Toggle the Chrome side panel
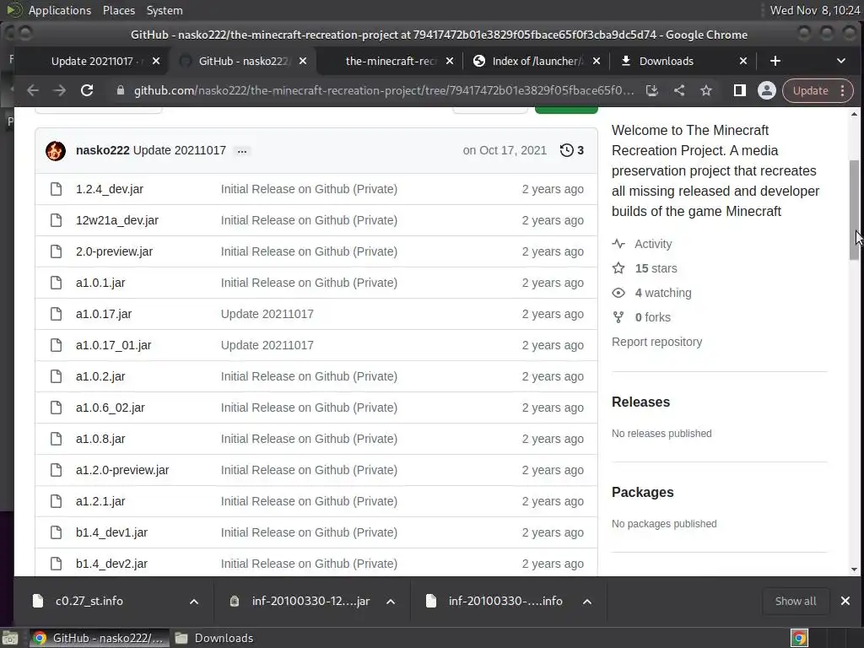Image resolution: width=864 pixels, height=648 pixels. (x=739, y=90)
